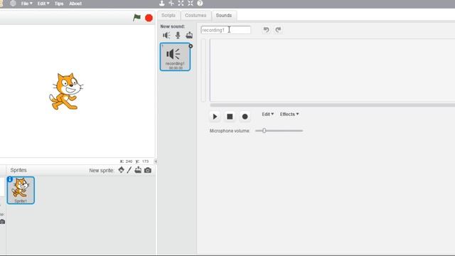Upload sound from file icon
Screen dimensions: 455x256
tap(189, 36)
